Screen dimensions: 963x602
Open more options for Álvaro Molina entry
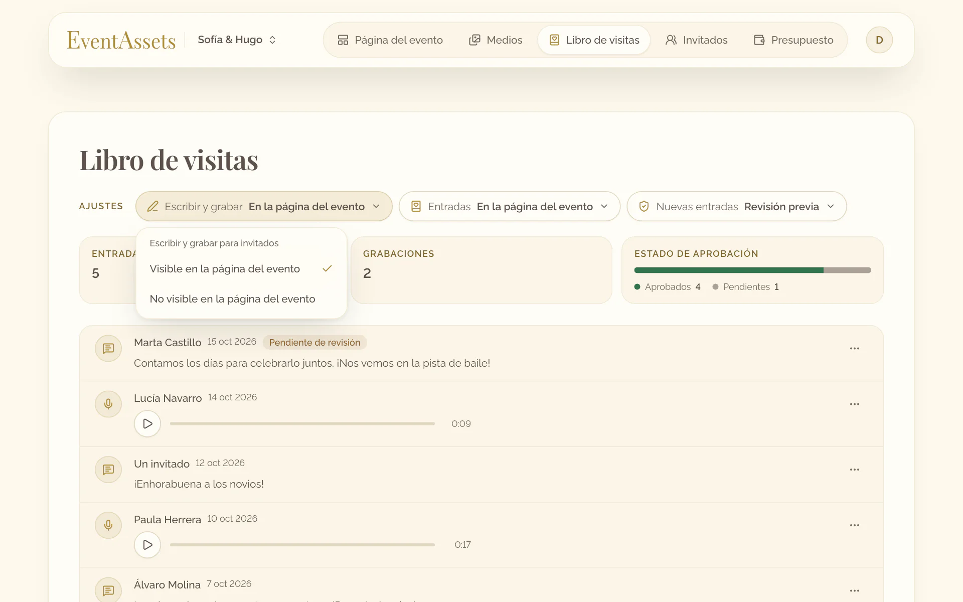tap(855, 590)
